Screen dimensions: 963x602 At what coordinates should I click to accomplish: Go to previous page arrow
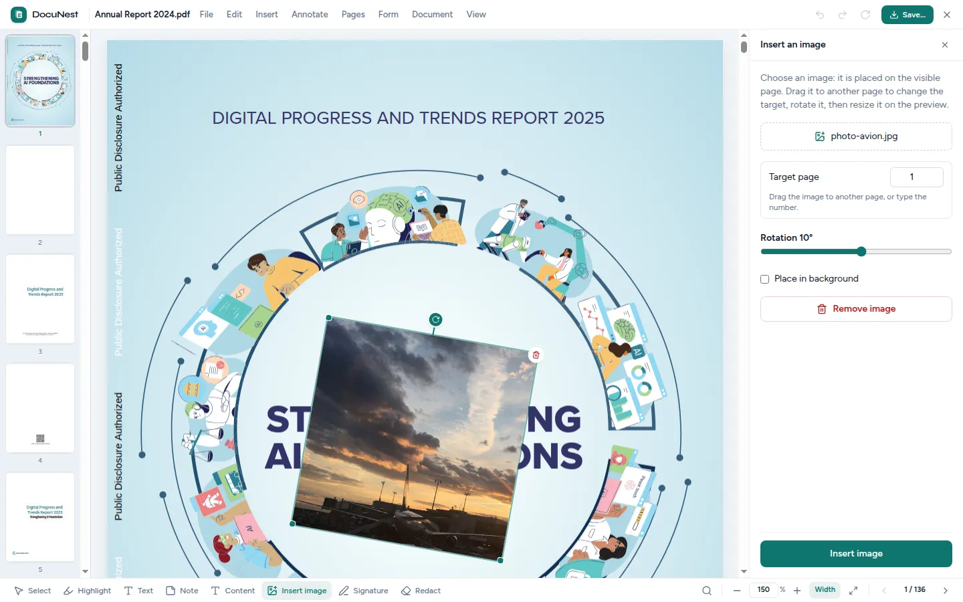[884, 591]
